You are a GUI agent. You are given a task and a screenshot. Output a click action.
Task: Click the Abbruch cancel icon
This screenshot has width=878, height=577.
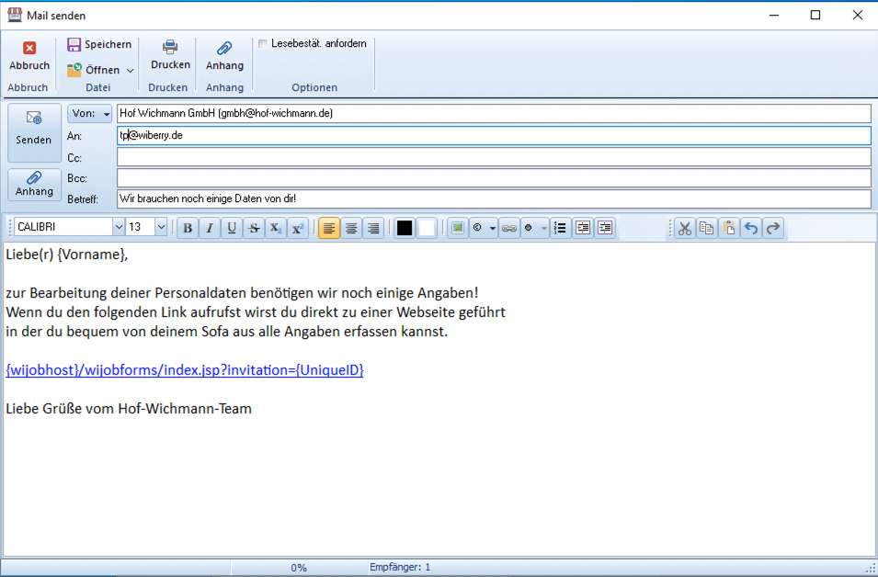click(29, 49)
